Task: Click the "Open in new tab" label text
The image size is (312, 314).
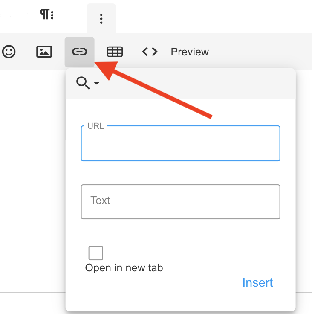Action: coord(124,268)
